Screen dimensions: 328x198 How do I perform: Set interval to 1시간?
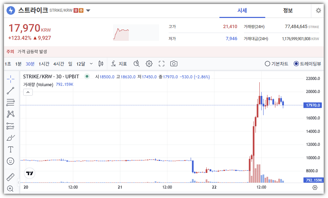[44, 64]
